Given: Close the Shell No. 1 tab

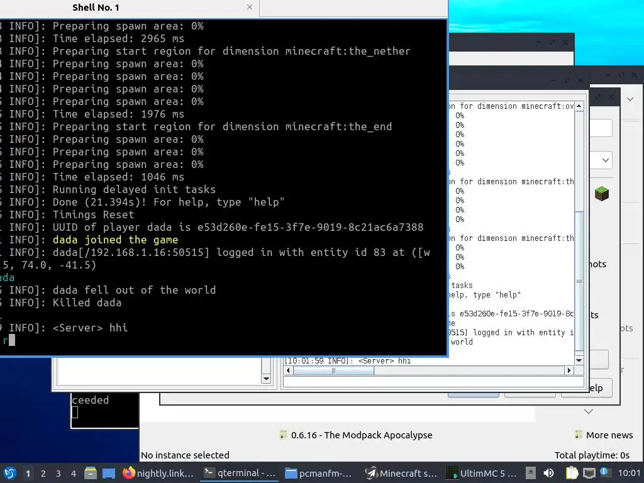Looking at the screenshot, I should [249, 7].
